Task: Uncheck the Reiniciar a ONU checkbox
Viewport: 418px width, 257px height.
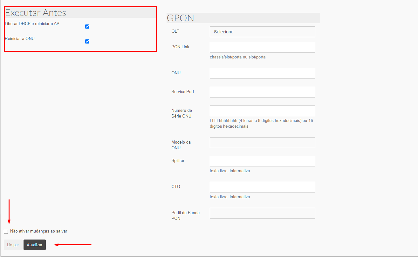Action: [x=87, y=42]
